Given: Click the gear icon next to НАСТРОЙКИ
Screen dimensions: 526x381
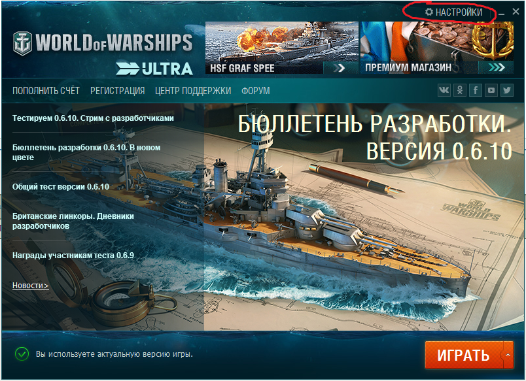Looking at the screenshot, I should [429, 12].
